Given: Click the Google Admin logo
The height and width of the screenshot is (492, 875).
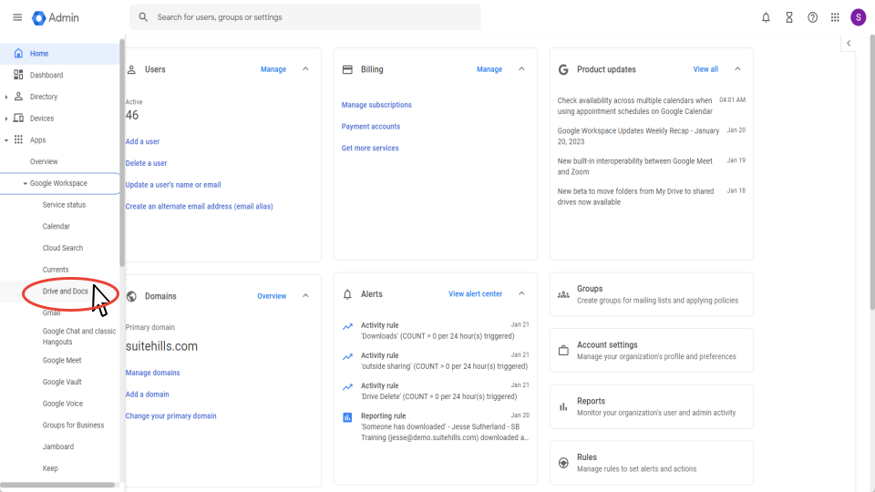Looking at the screenshot, I should (56, 18).
